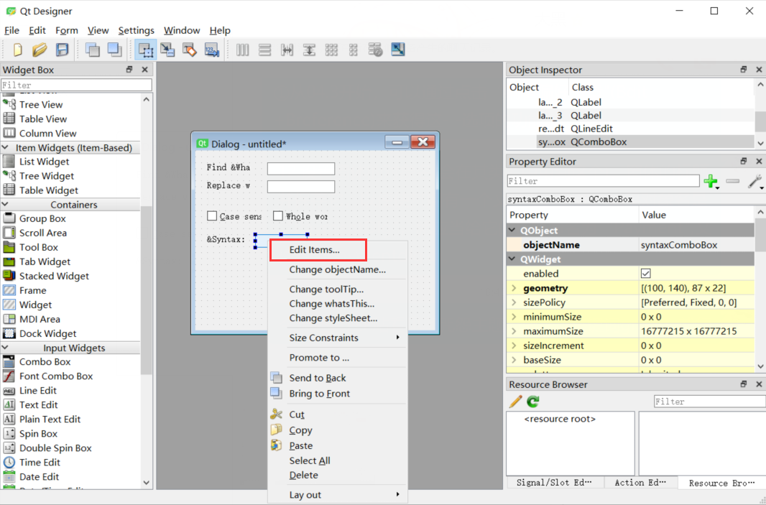766x505 pixels.
Task: Click the Bring to Front toolbar icon
Action: pyautogui.click(x=115, y=50)
